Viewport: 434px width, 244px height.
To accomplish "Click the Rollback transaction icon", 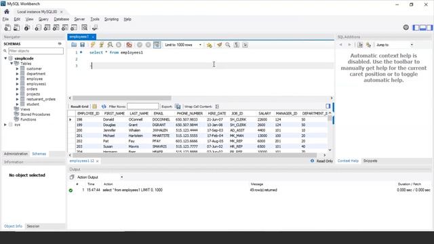I will click(x=149, y=45).
